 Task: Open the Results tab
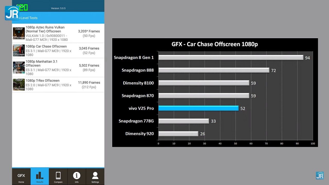tap(40, 177)
